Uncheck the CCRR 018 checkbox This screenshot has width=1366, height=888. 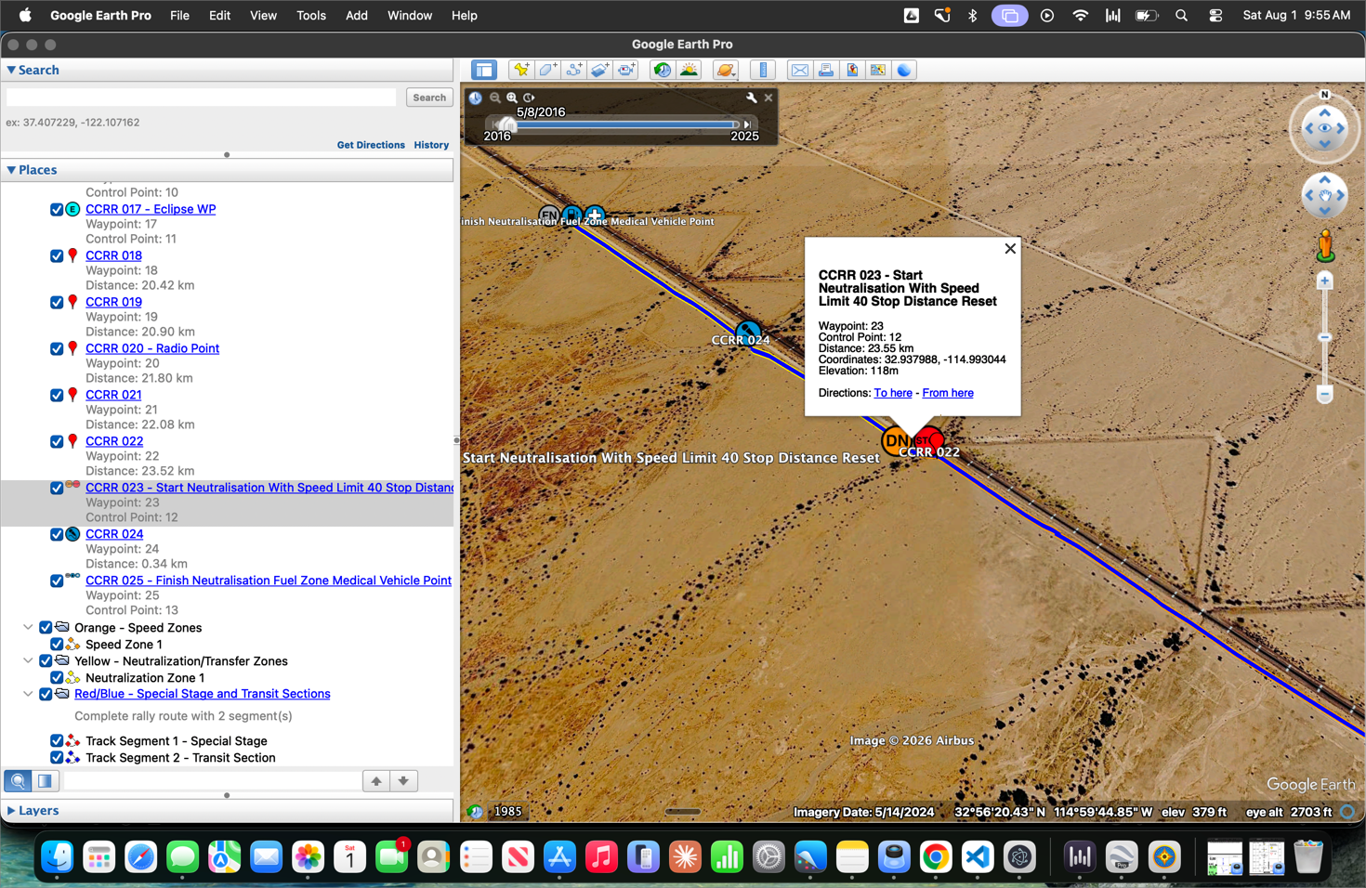coord(57,256)
